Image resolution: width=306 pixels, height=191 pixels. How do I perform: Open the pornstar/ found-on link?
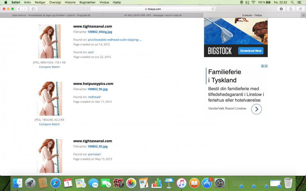(95, 154)
